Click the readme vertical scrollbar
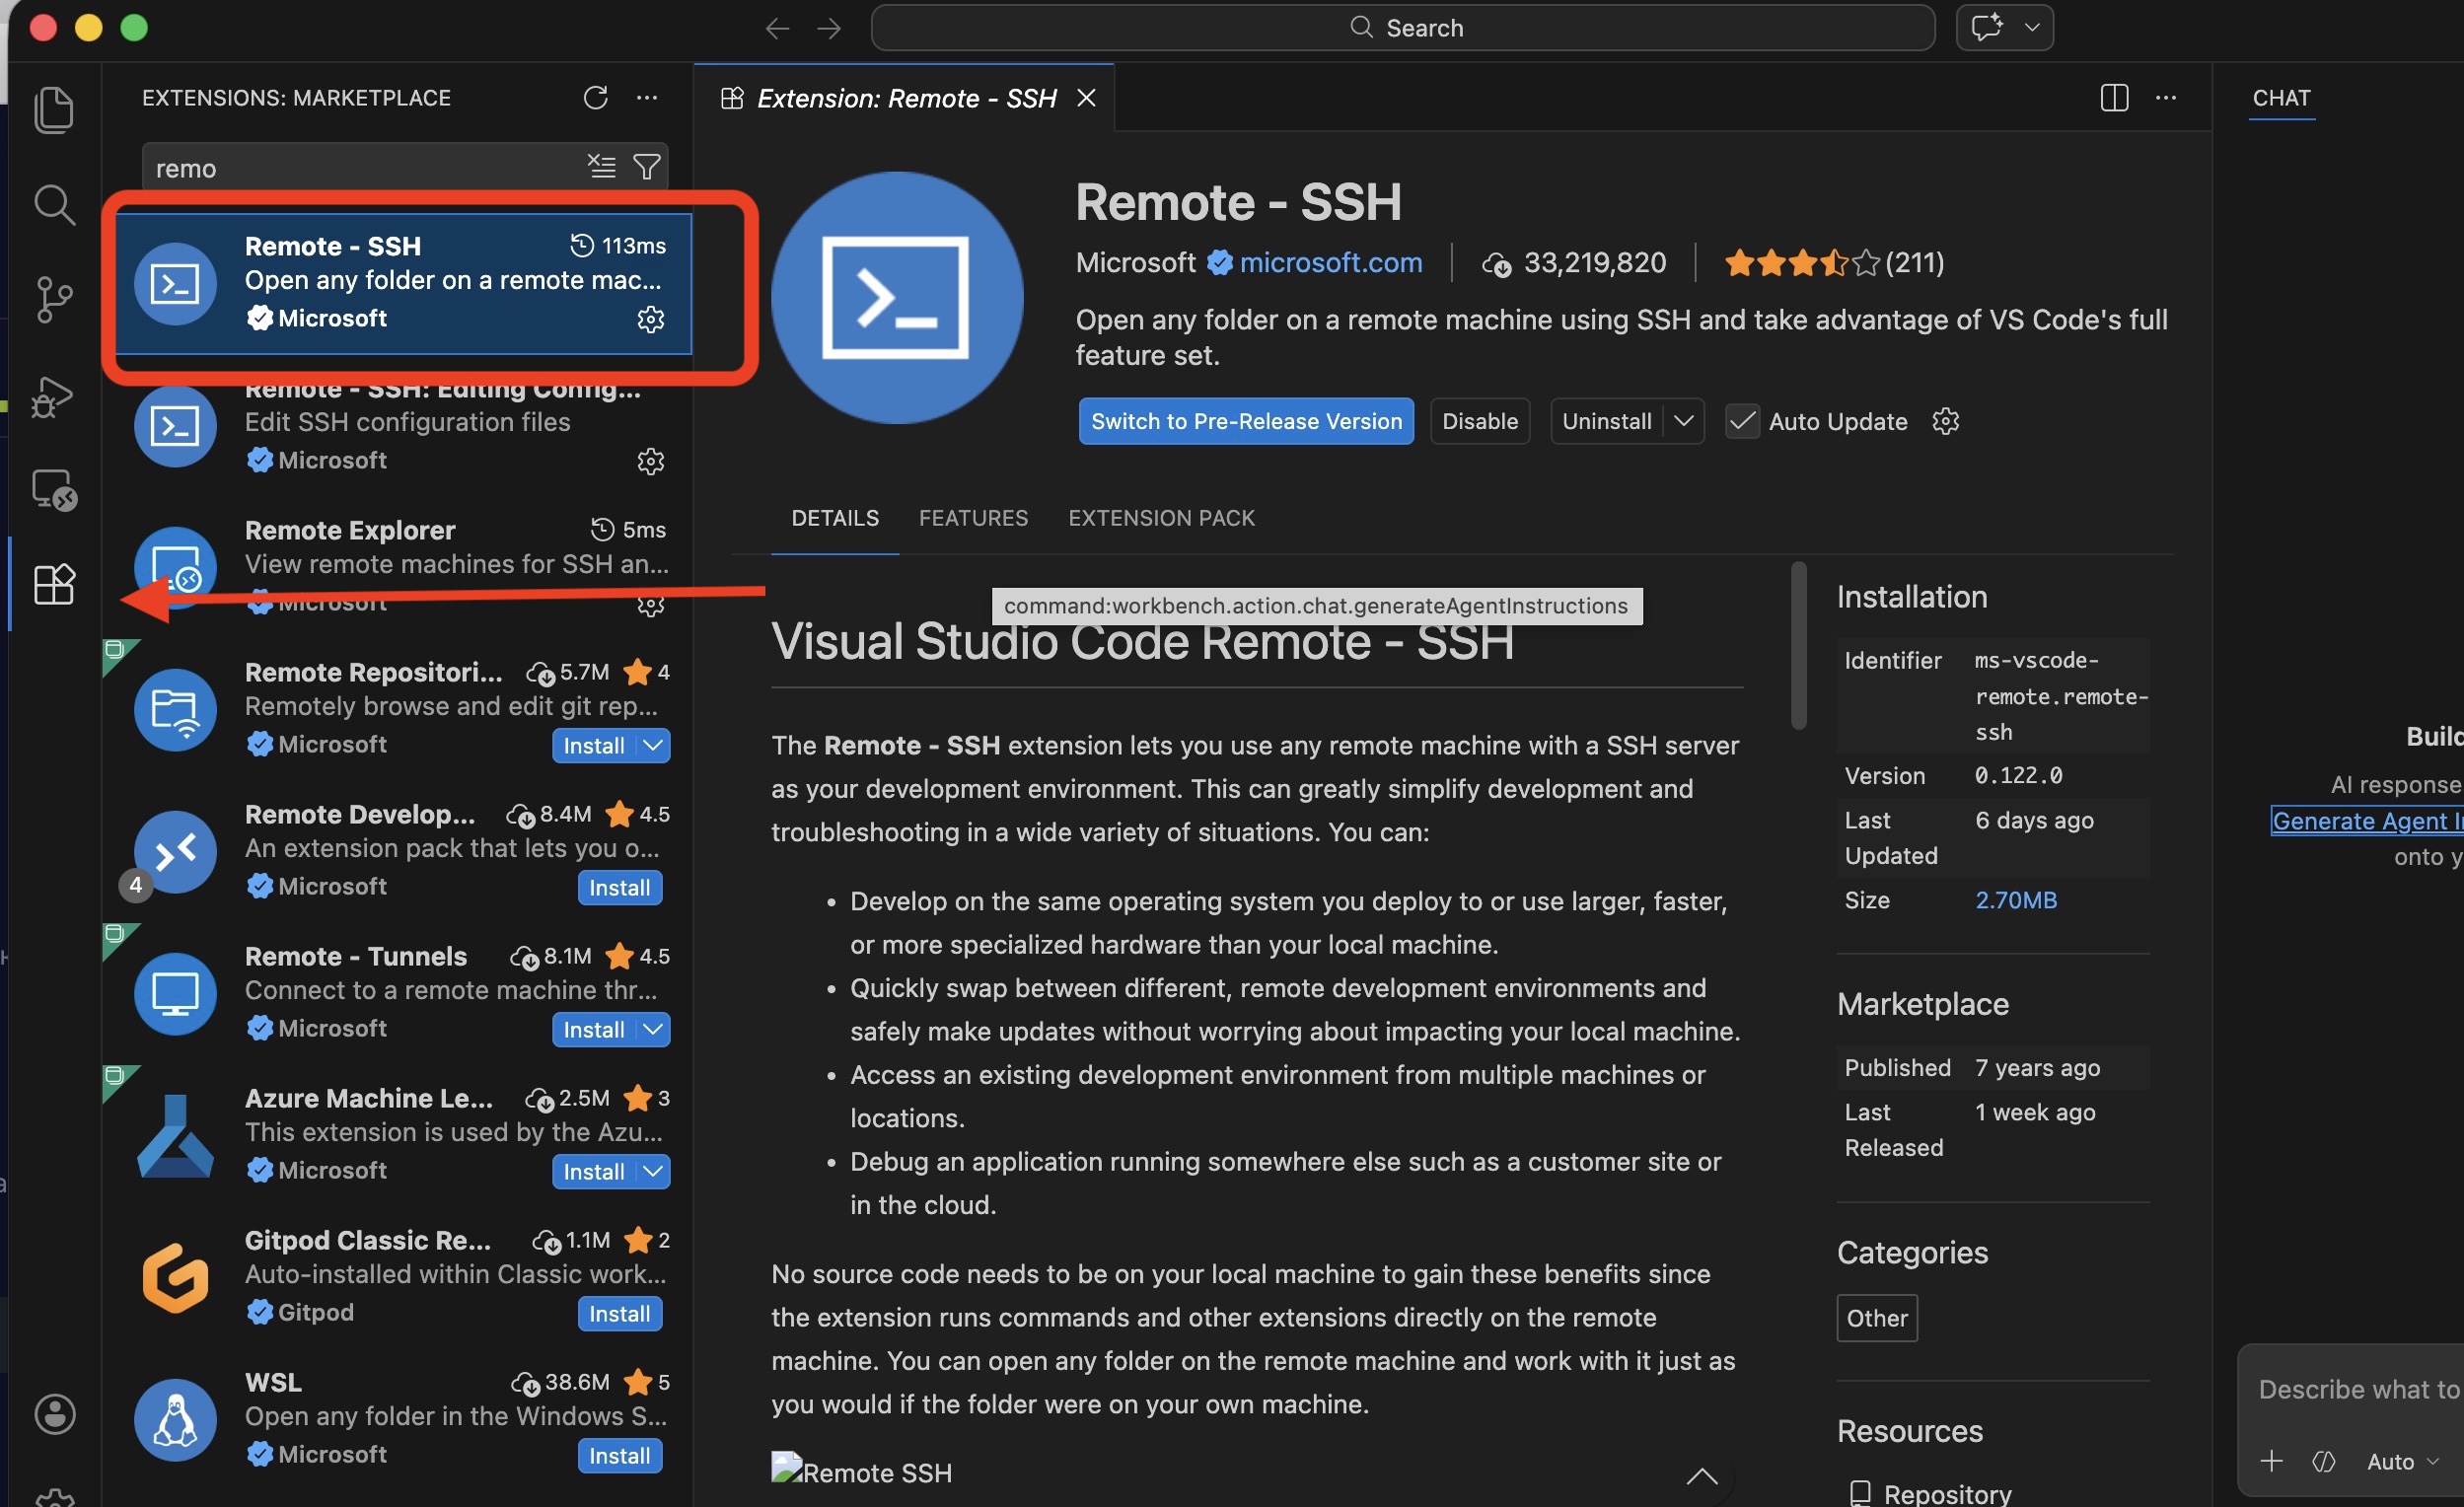 click(x=1799, y=646)
